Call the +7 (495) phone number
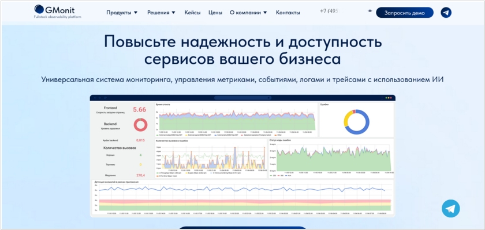The height and width of the screenshot is (230, 485). pyautogui.click(x=330, y=11)
